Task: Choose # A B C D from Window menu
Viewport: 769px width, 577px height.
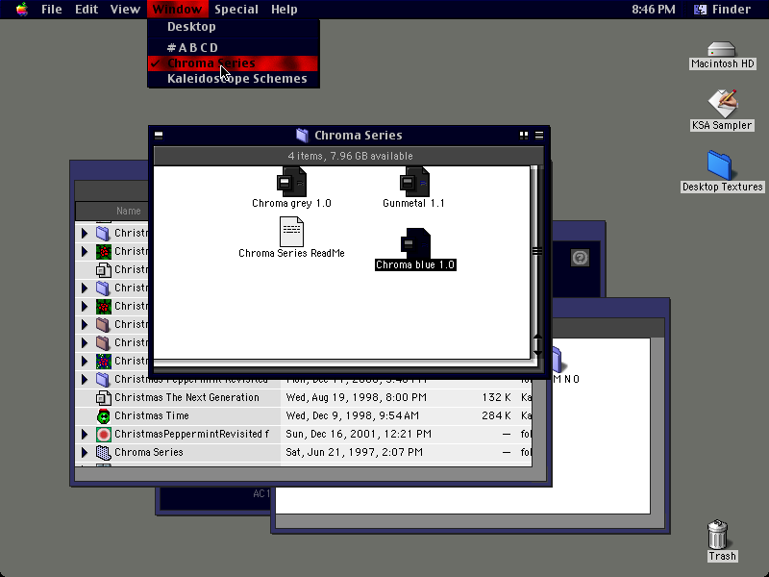Action: click(x=234, y=47)
